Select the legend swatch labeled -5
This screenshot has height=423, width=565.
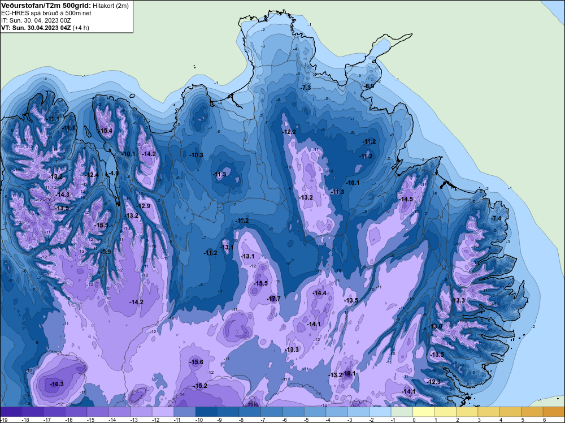[315, 412]
